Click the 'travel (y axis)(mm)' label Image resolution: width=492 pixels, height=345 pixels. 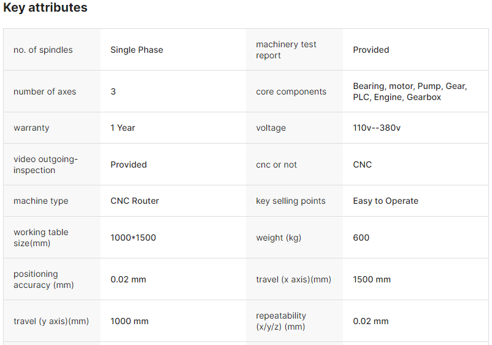(x=51, y=321)
